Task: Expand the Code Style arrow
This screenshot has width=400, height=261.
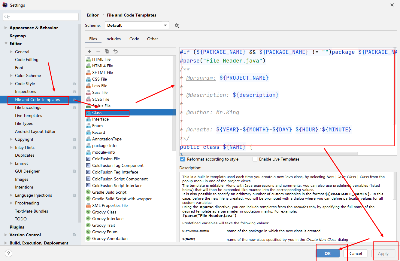Action: (11, 84)
